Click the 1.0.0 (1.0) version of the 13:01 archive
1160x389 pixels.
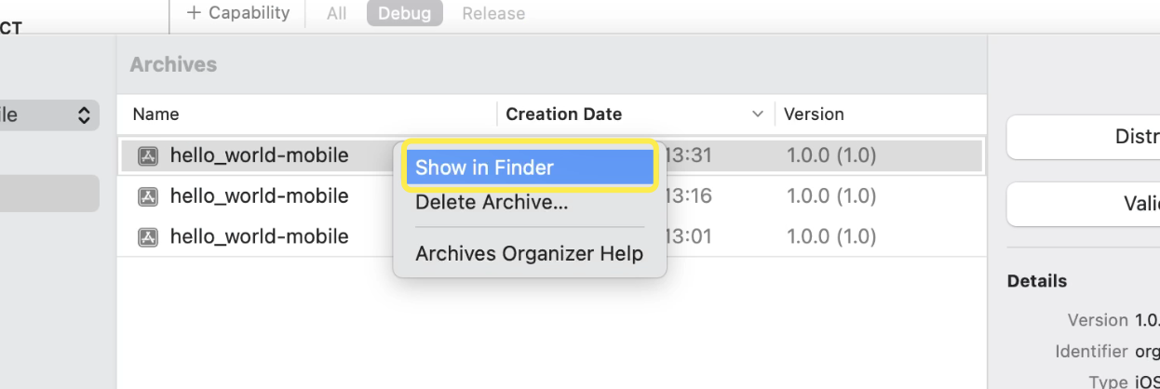pos(831,237)
